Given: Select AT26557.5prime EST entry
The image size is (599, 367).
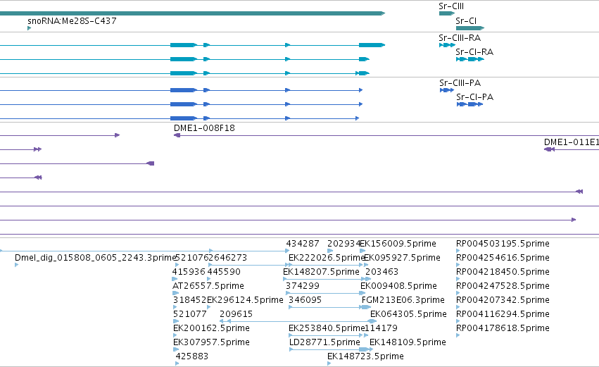Looking at the screenshot, I should coord(208,286).
